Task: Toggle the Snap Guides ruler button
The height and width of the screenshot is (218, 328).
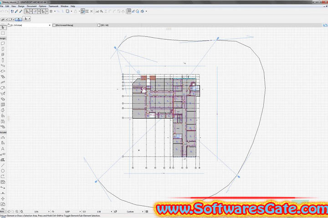Action: click(x=35, y=11)
